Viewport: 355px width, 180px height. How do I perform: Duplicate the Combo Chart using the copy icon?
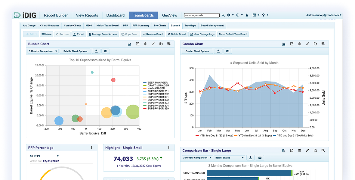[x=315, y=44]
